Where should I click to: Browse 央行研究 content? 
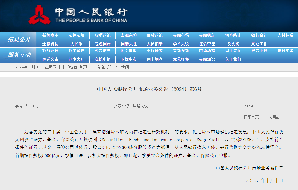155,51
